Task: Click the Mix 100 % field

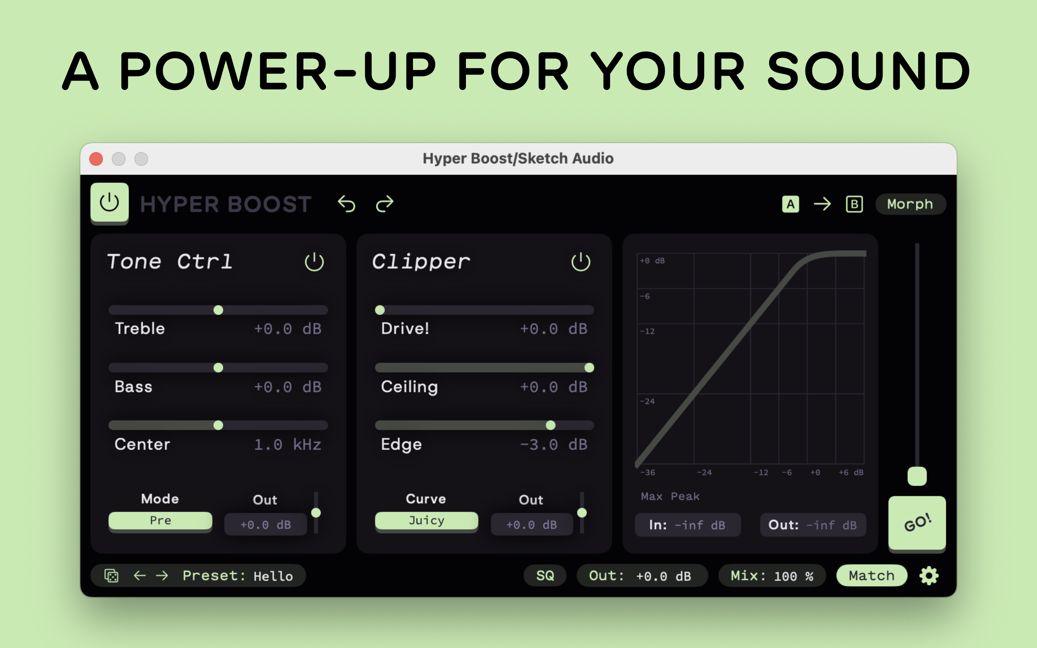Action: pyautogui.click(x=772, y=576)
